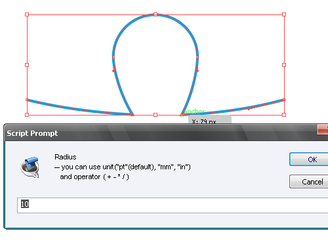Grab the top-left bounding box handle

(27, 14)
